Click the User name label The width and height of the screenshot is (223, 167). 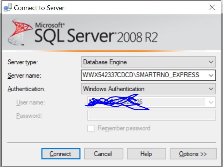[x=31, y=102]
